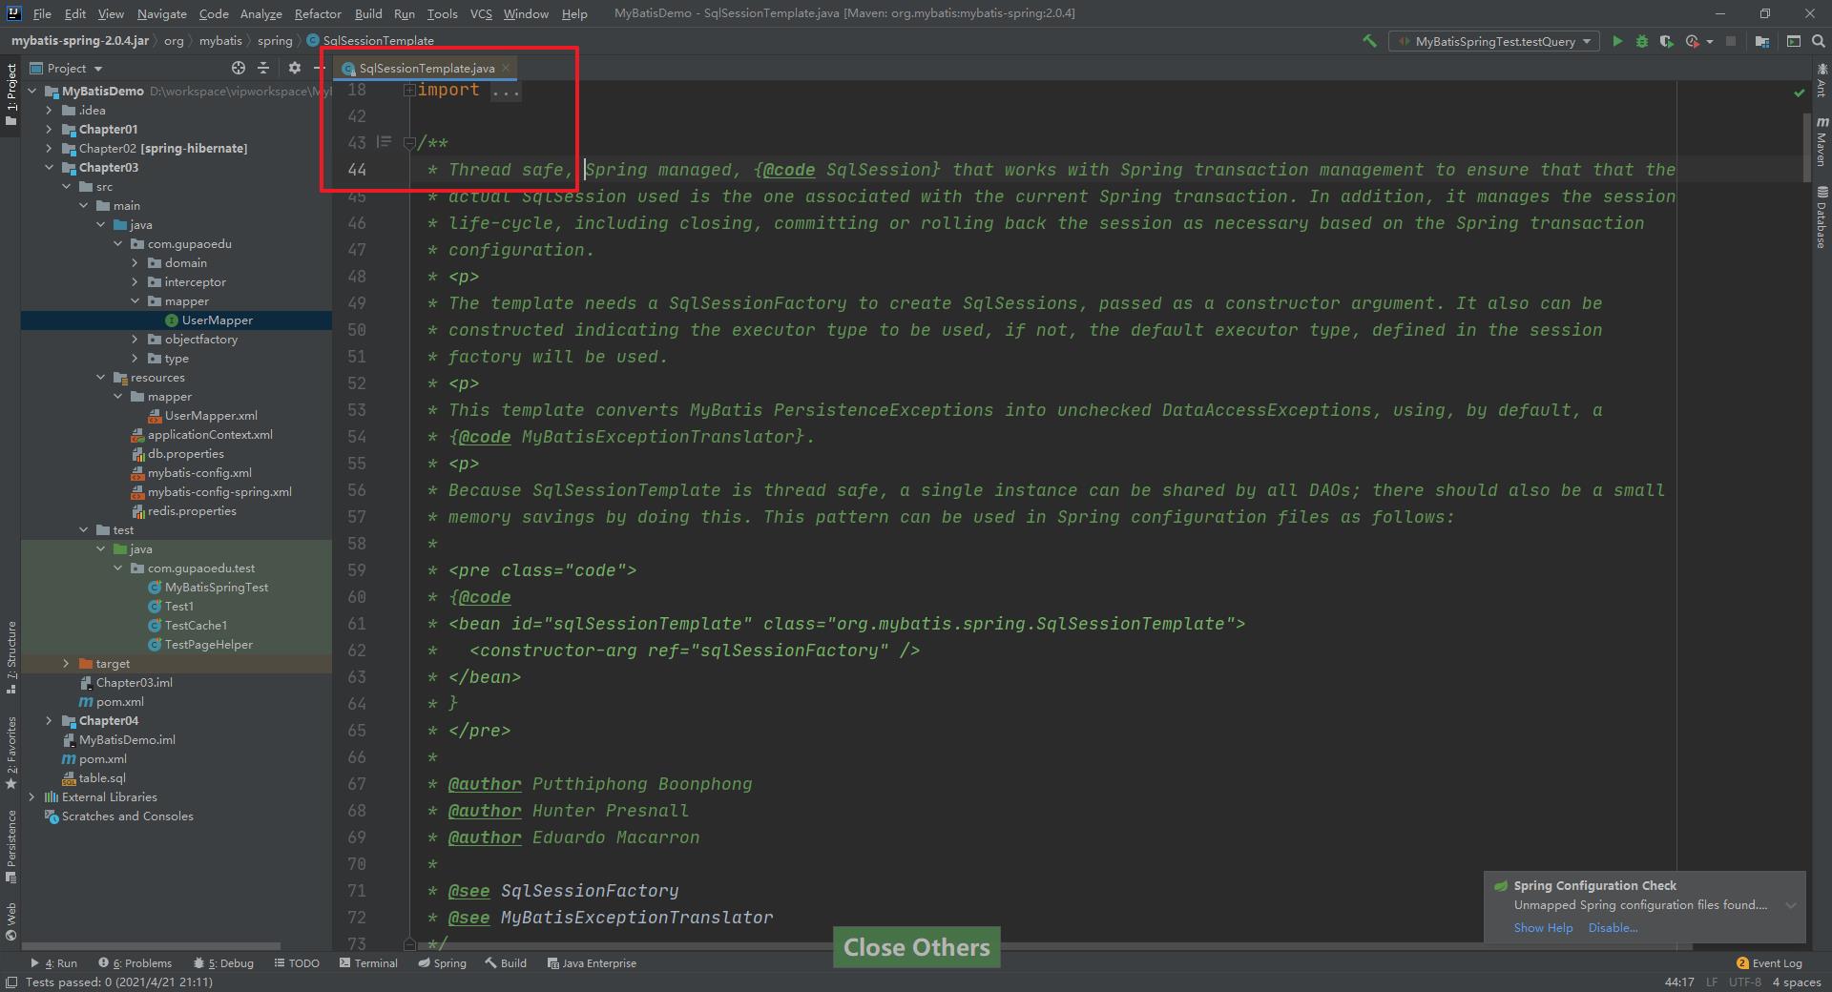Expand the Chapter04 module
Image resolution: width=1832 pixels, height=992 pixels.
[x=49, y=720]
